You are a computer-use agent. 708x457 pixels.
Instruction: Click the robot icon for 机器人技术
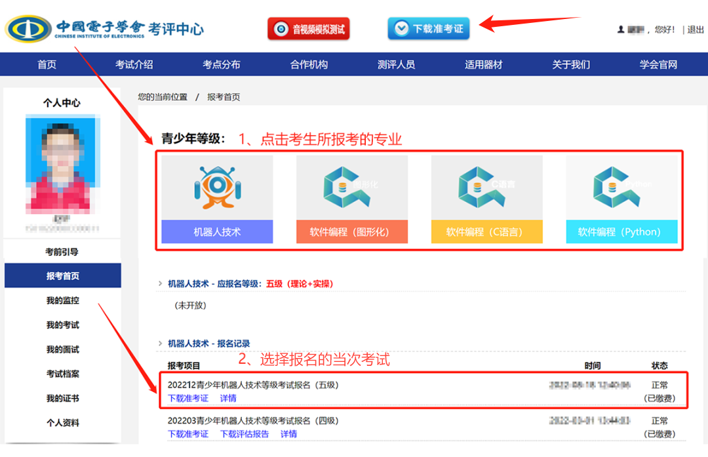pyautogui.click(x=218, y=188)
